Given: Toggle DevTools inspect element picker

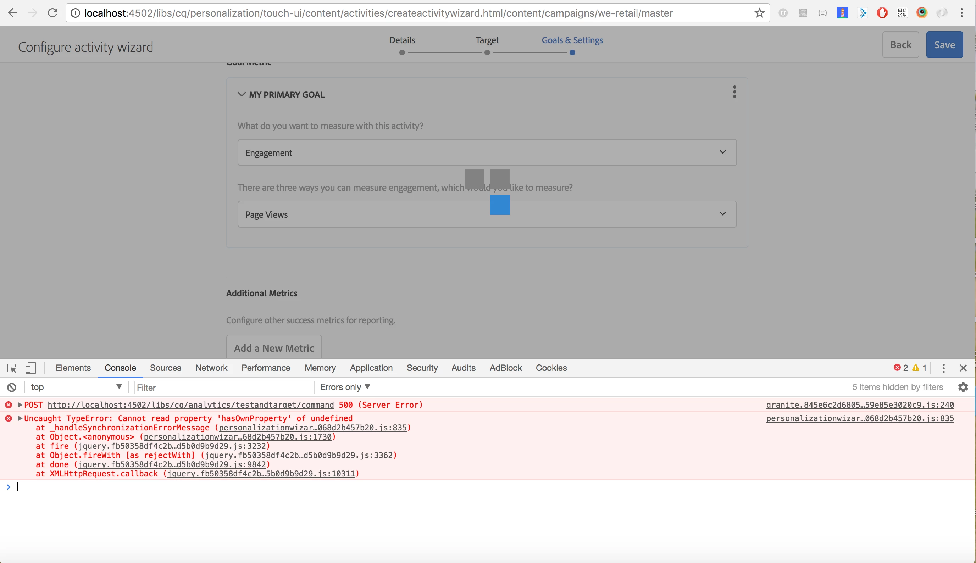Looking at the screenshot, I should (x=12, y=368).
